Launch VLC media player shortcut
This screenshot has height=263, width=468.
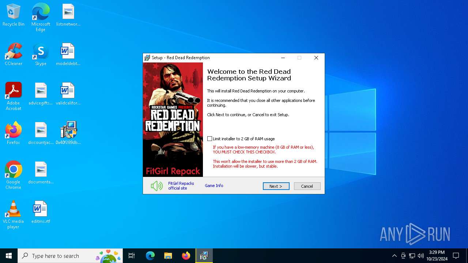coord(14,215)
